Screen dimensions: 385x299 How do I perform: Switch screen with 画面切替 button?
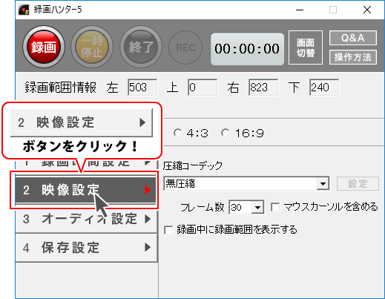coord(306,47)
